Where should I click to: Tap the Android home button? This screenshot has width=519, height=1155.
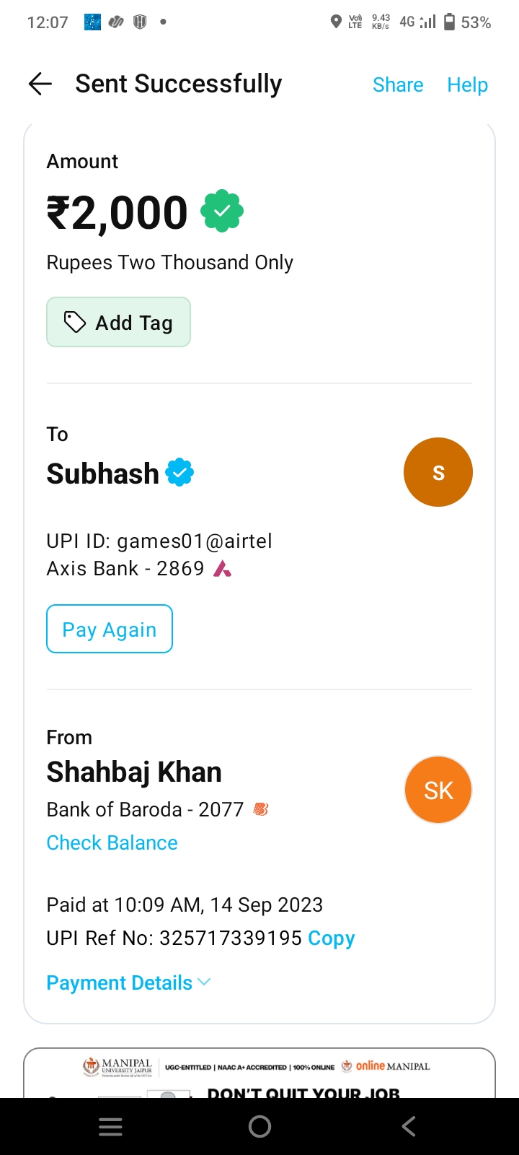tap(259, 1126)
